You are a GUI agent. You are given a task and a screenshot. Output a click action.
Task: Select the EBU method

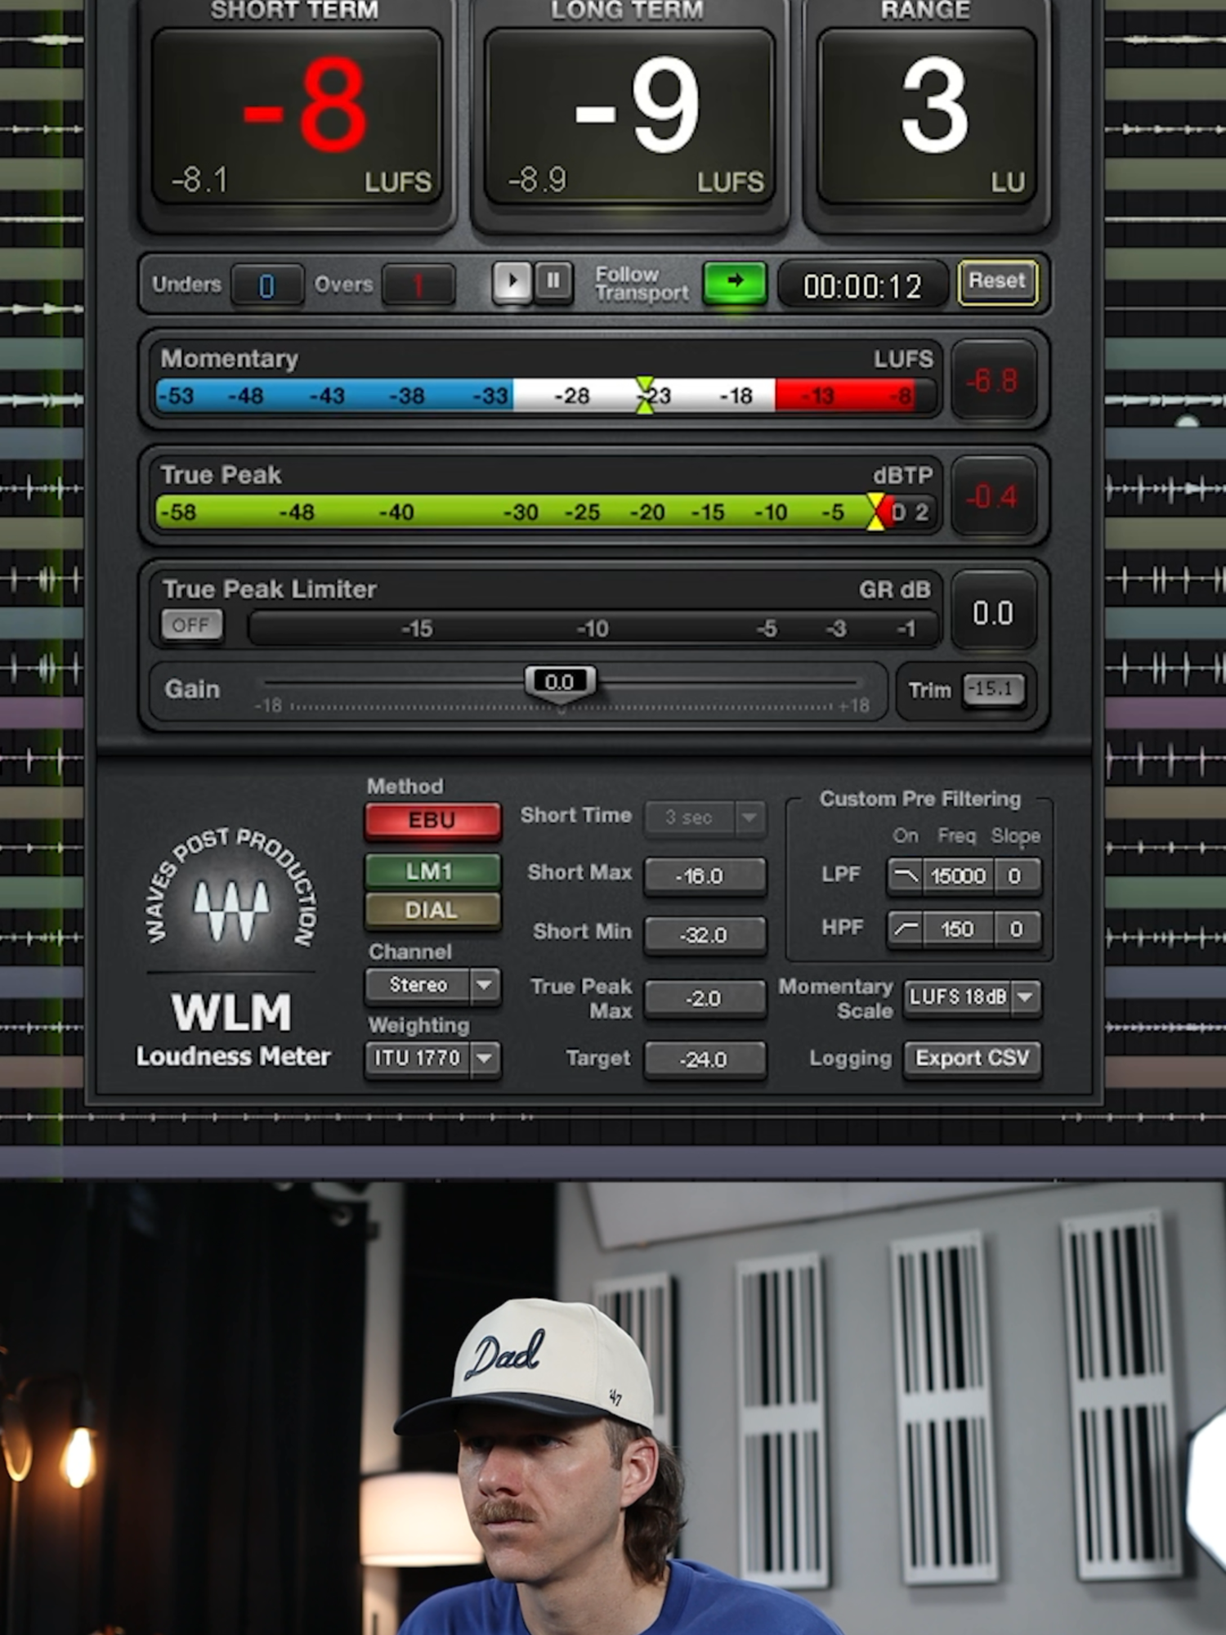click(432, 821)
